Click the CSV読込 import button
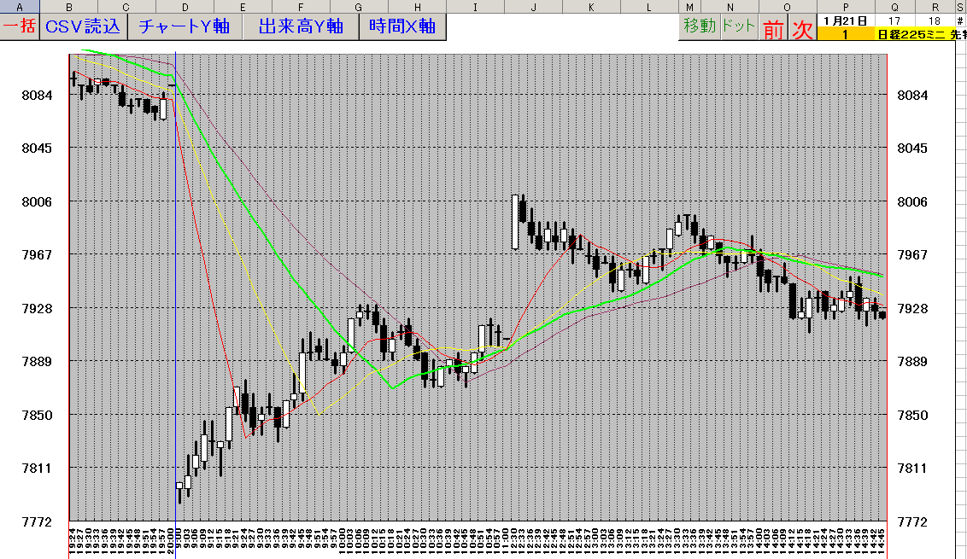The width and height of the screenshot is (967, 559). coord(83,27)
